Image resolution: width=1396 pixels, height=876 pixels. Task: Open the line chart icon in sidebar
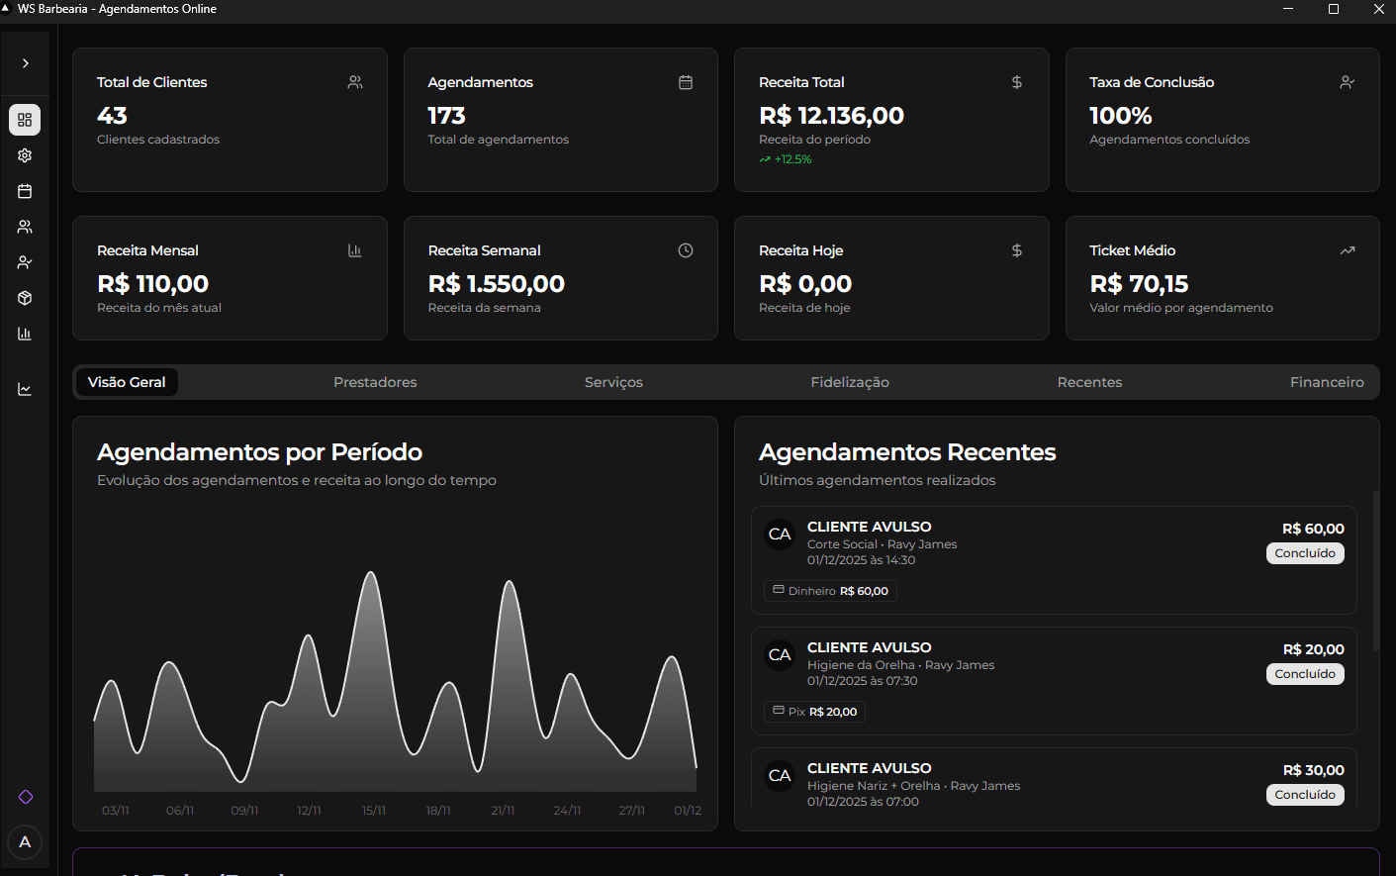click(25, 389)
